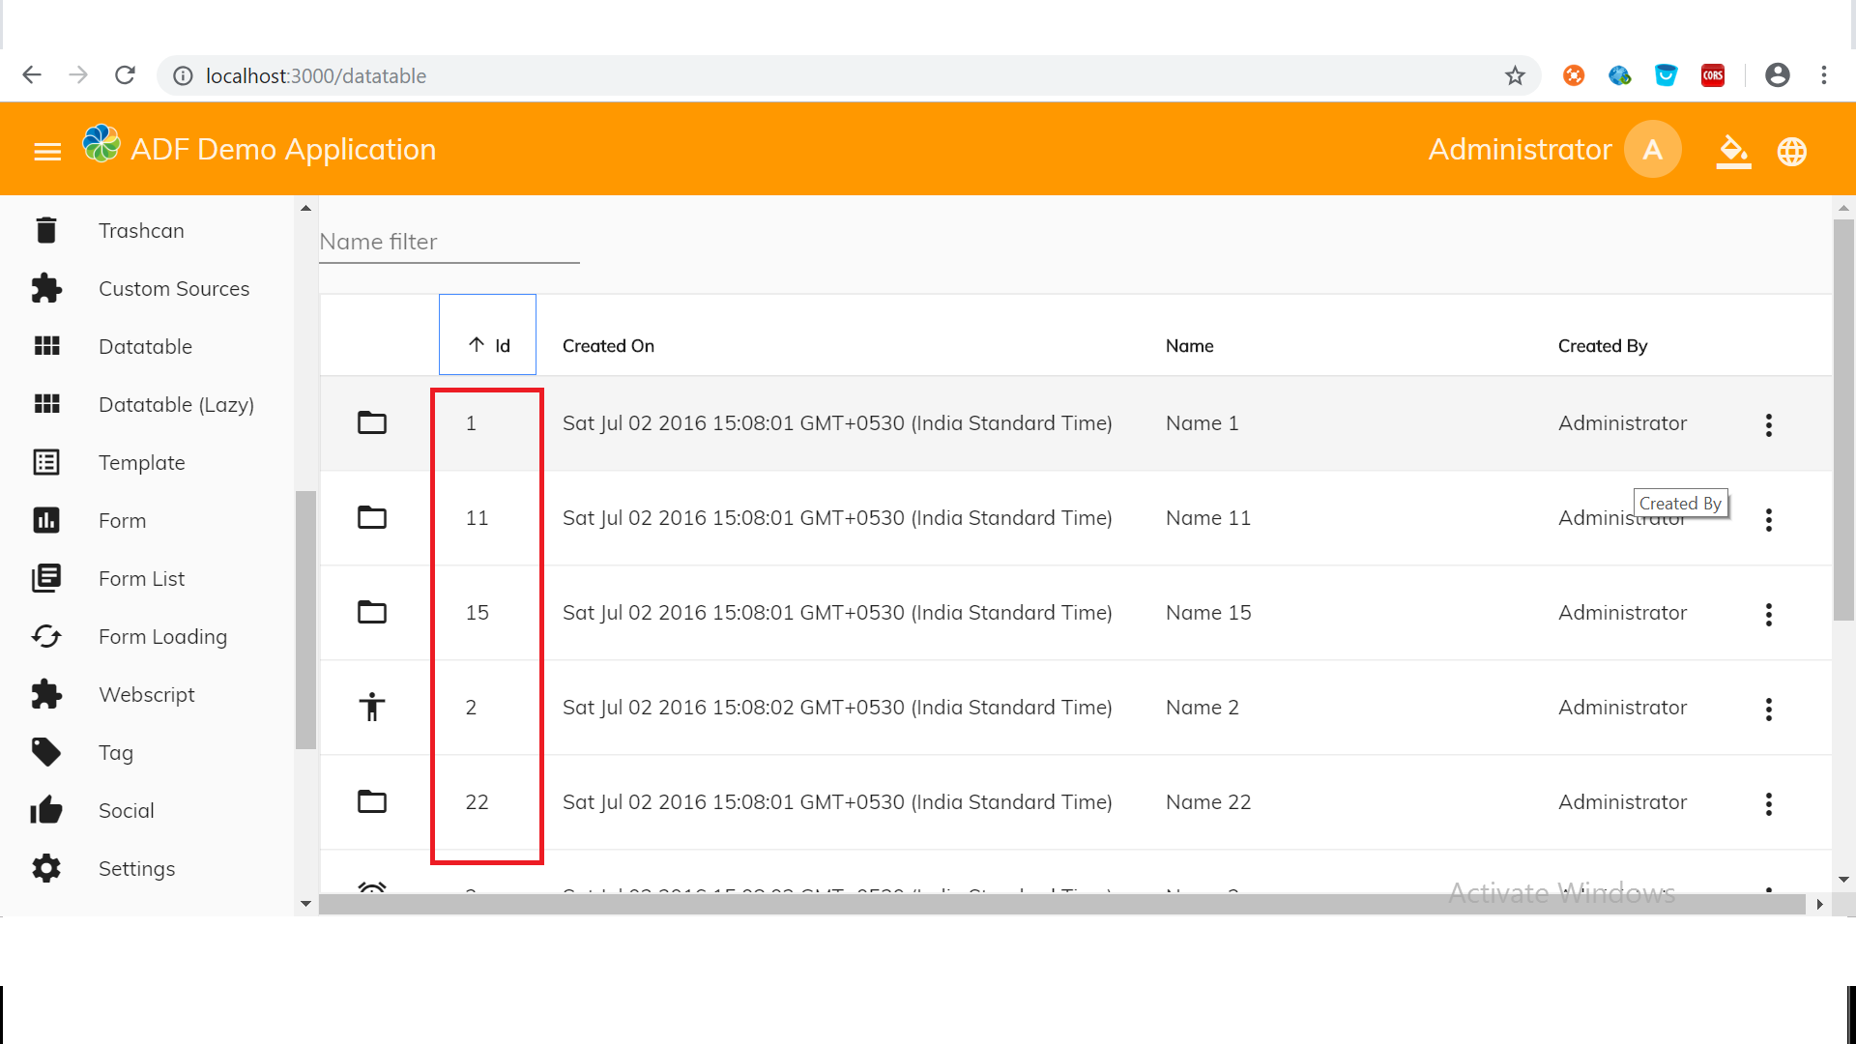
Task: Click Form Loading in sidebar
Action: click(163, 636)
